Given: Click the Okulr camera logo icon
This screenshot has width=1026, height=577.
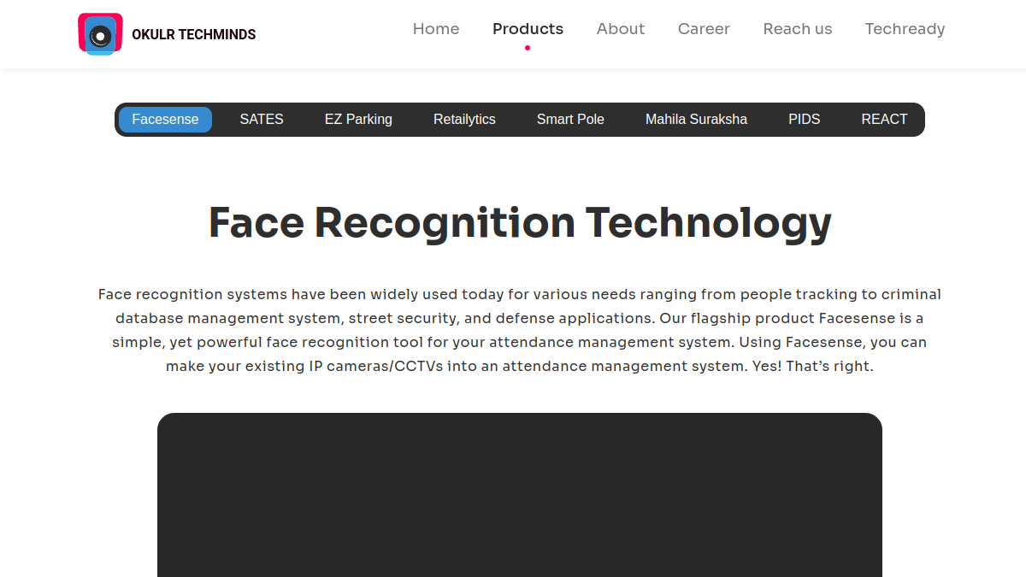Looking at the screenshot, I should point(100,34).
